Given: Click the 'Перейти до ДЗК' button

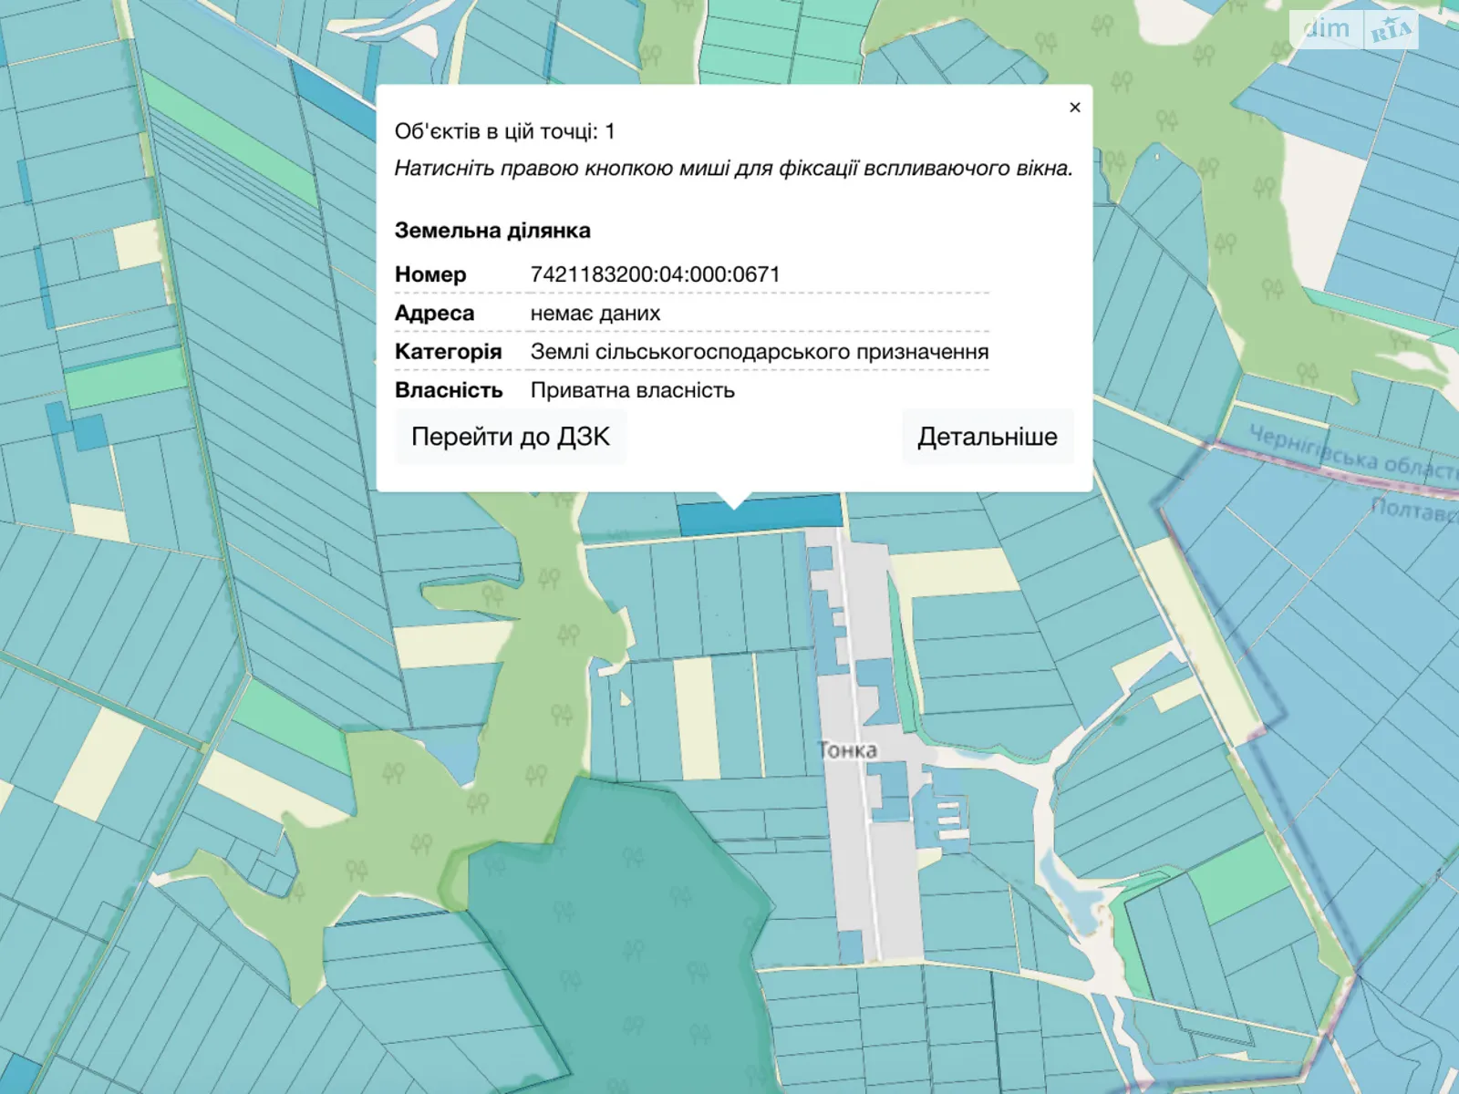Looking at the screenshot, I should coord(510,437).
